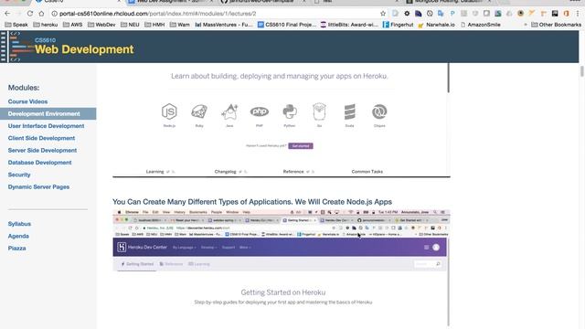Open the Narwhale.io bookmark
Viewport: 585px width, 329px height.
pos(436,25)
